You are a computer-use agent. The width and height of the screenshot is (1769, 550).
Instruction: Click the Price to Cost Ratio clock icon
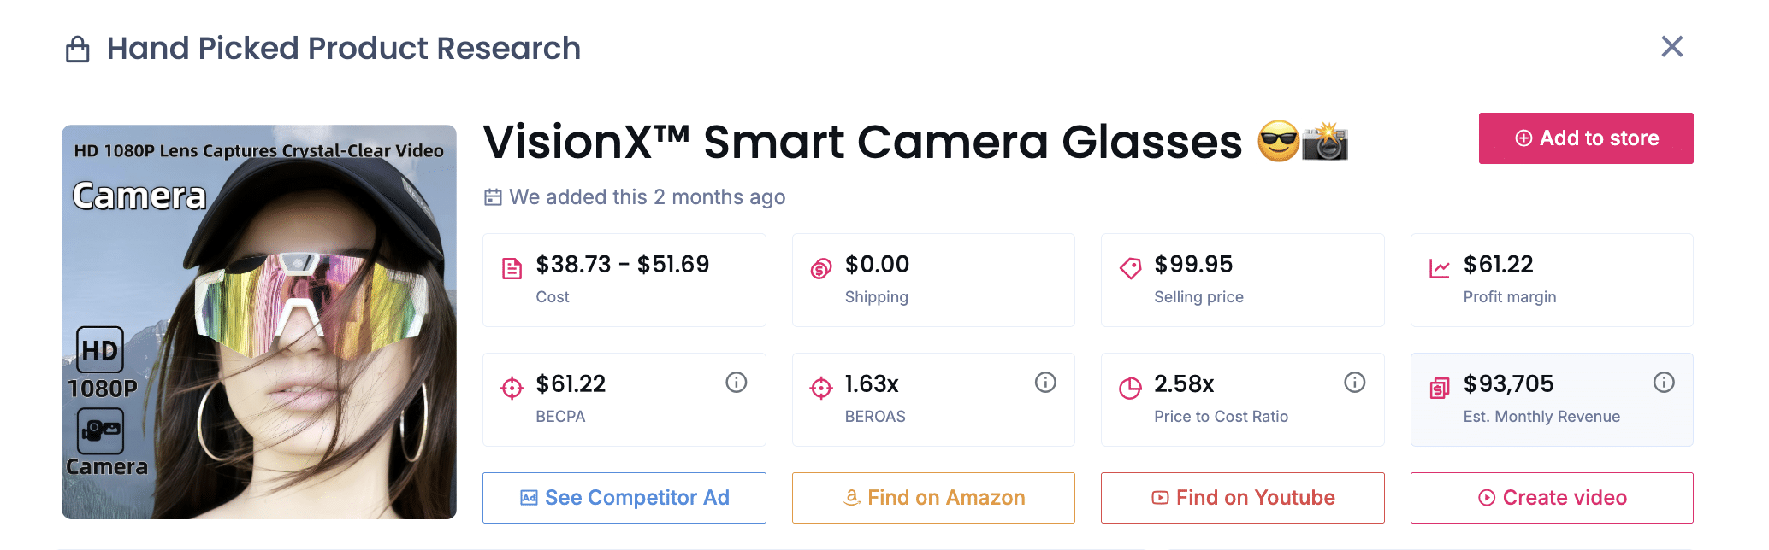point(1131,385)
